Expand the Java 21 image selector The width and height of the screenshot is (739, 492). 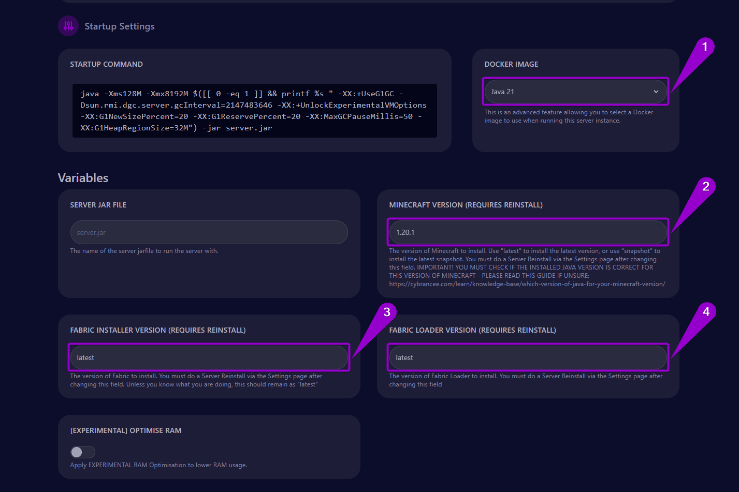click(575, 91)
